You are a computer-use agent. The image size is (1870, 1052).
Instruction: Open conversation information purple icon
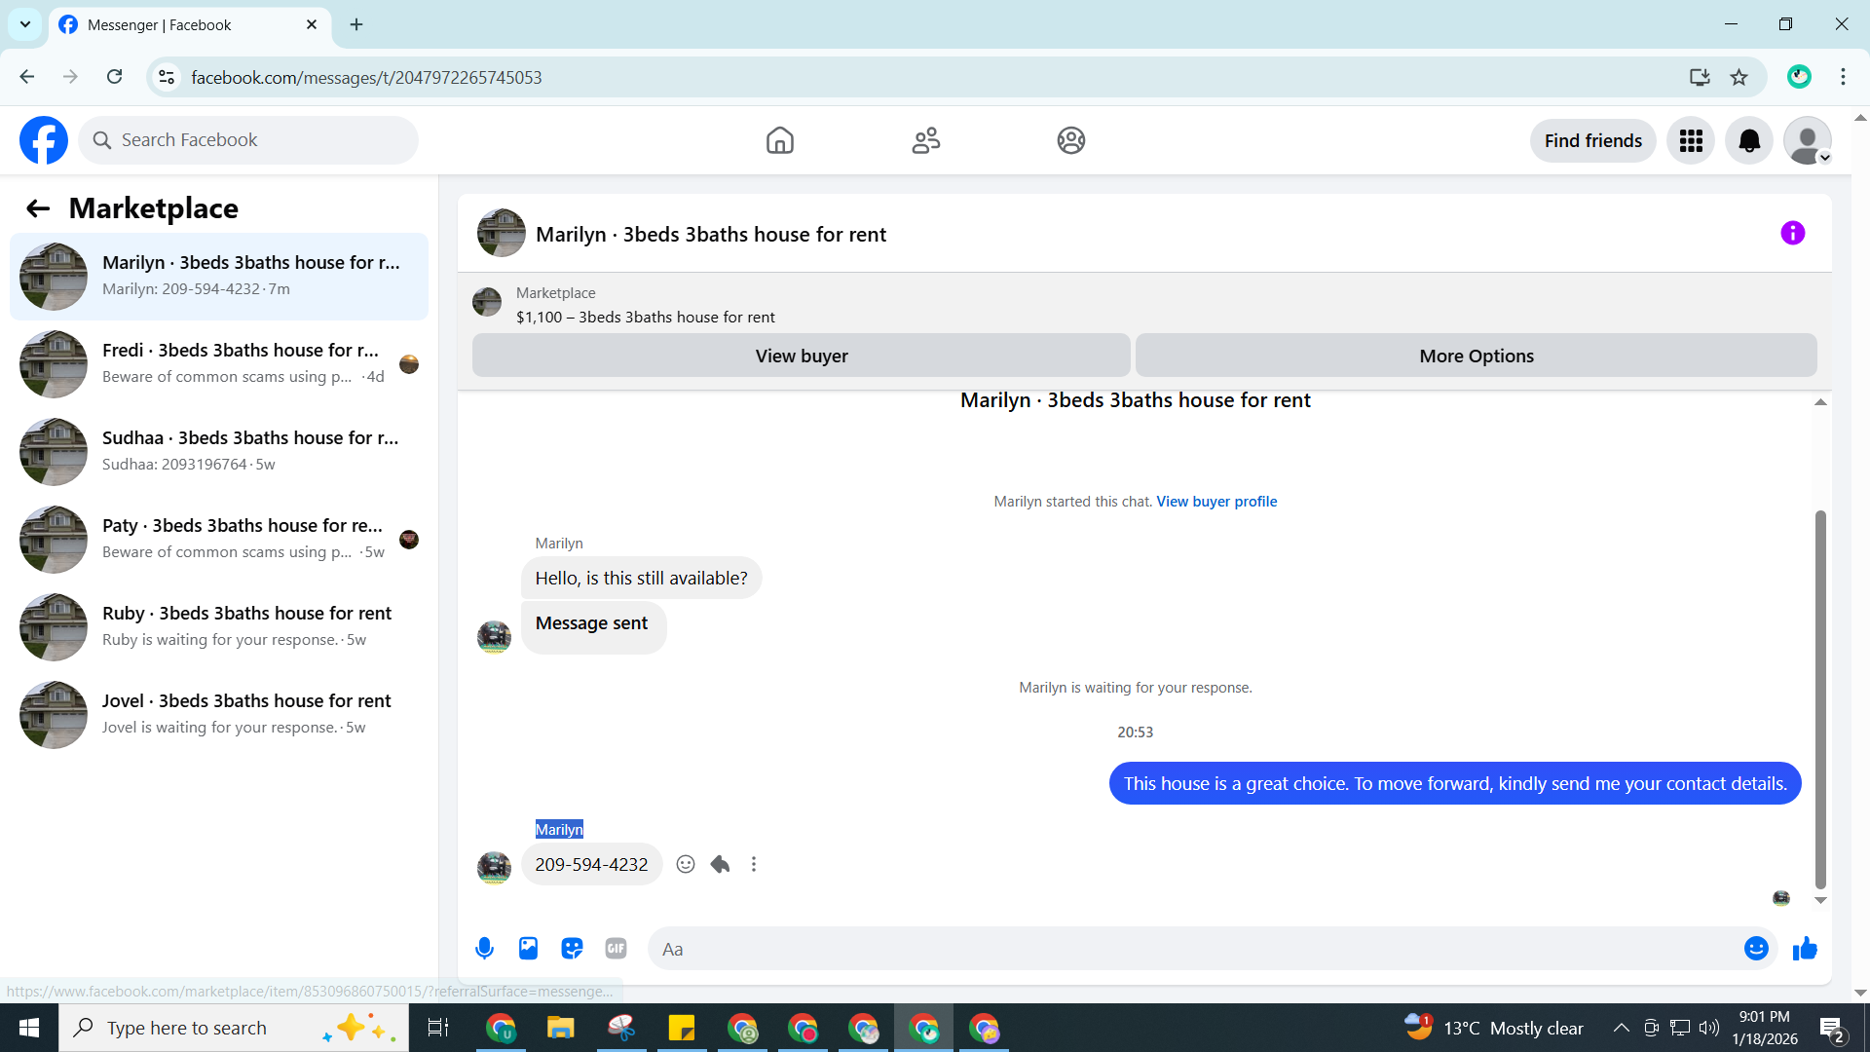(x=1792, y=233)
